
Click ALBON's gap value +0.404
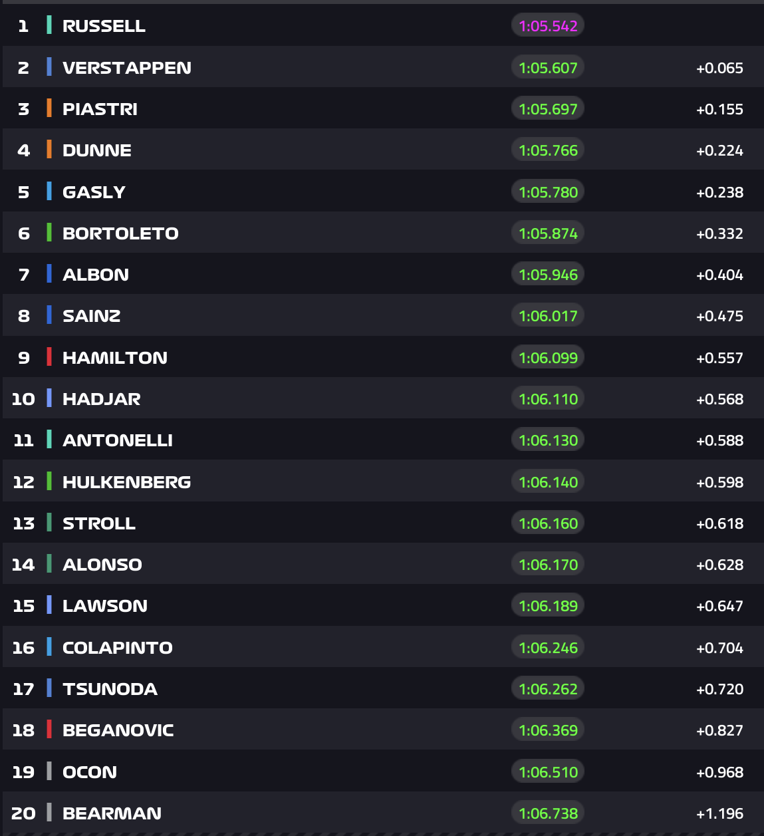[x=719, y=275]
